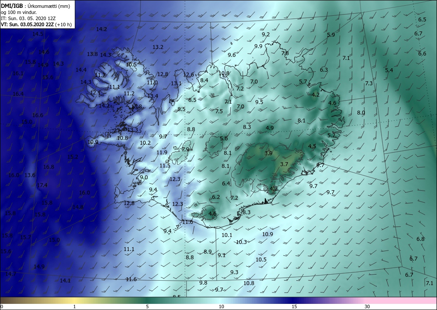Viewport: 437px width, 310px height.
Task: Click the 'IT: Sun. 03. 05. 2020 12Z' line
Action: (28, 18)
